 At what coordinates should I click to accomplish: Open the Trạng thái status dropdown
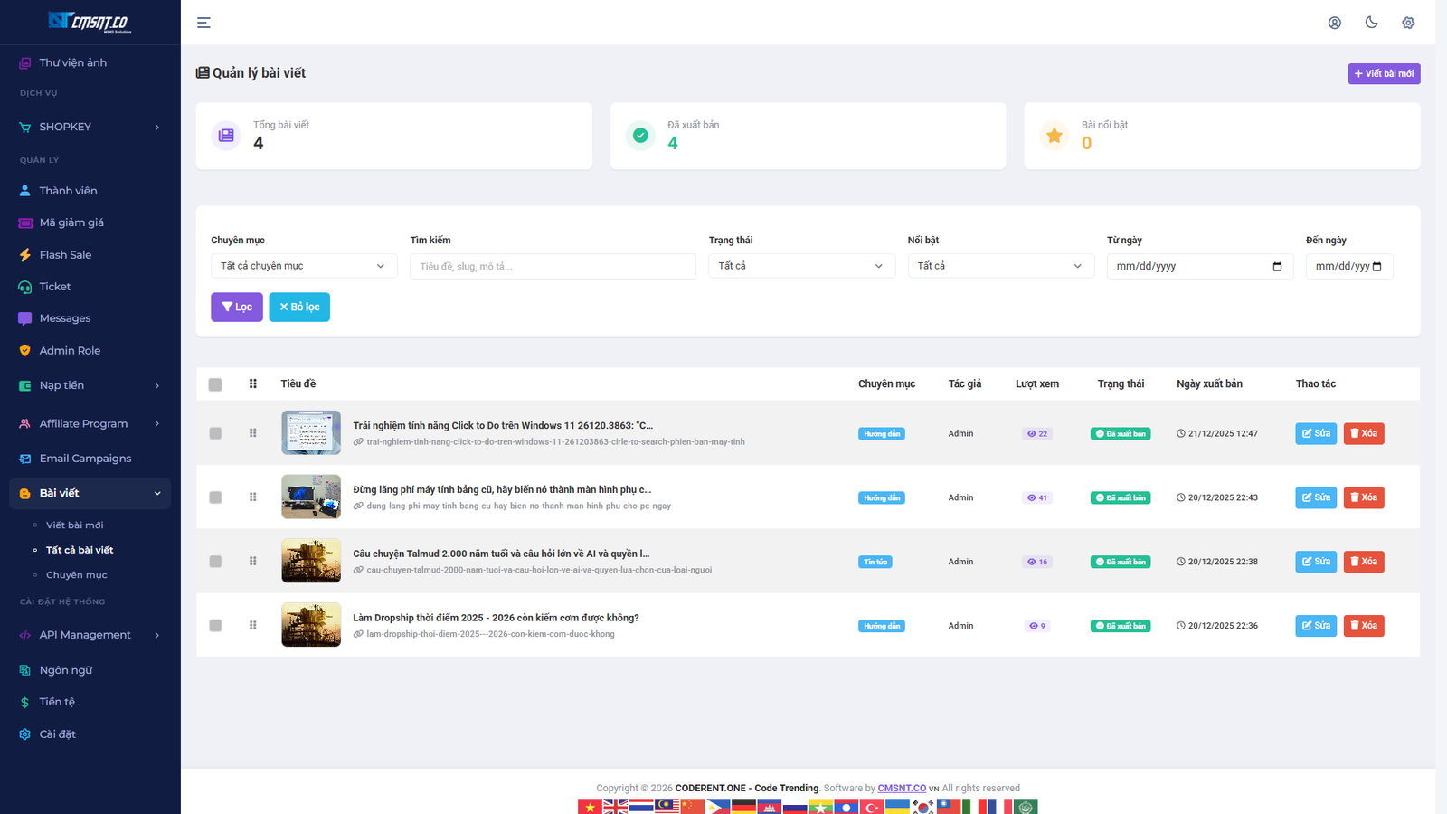pyautogui.click(x=801, y=265)
